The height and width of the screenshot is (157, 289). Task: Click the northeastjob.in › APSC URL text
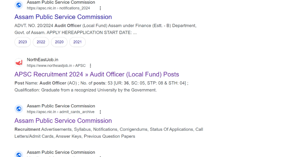click(x=56, y=66)
